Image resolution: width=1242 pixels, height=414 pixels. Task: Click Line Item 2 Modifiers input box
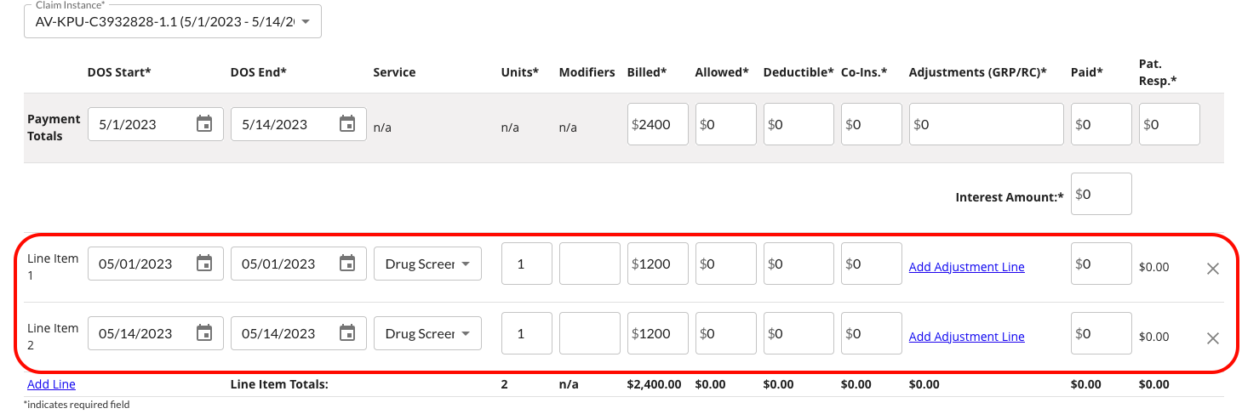click(589, 333)
